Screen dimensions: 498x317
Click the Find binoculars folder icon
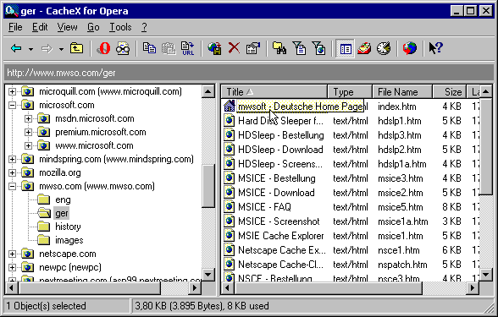279,48
